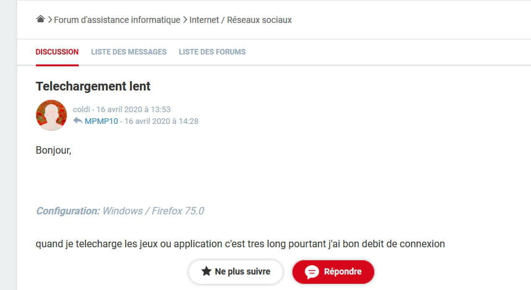Viewport: 531px width, 290px height.
Task: Open the Forum d'assistance informatique breadcrumb link
Action: point(117,20)
